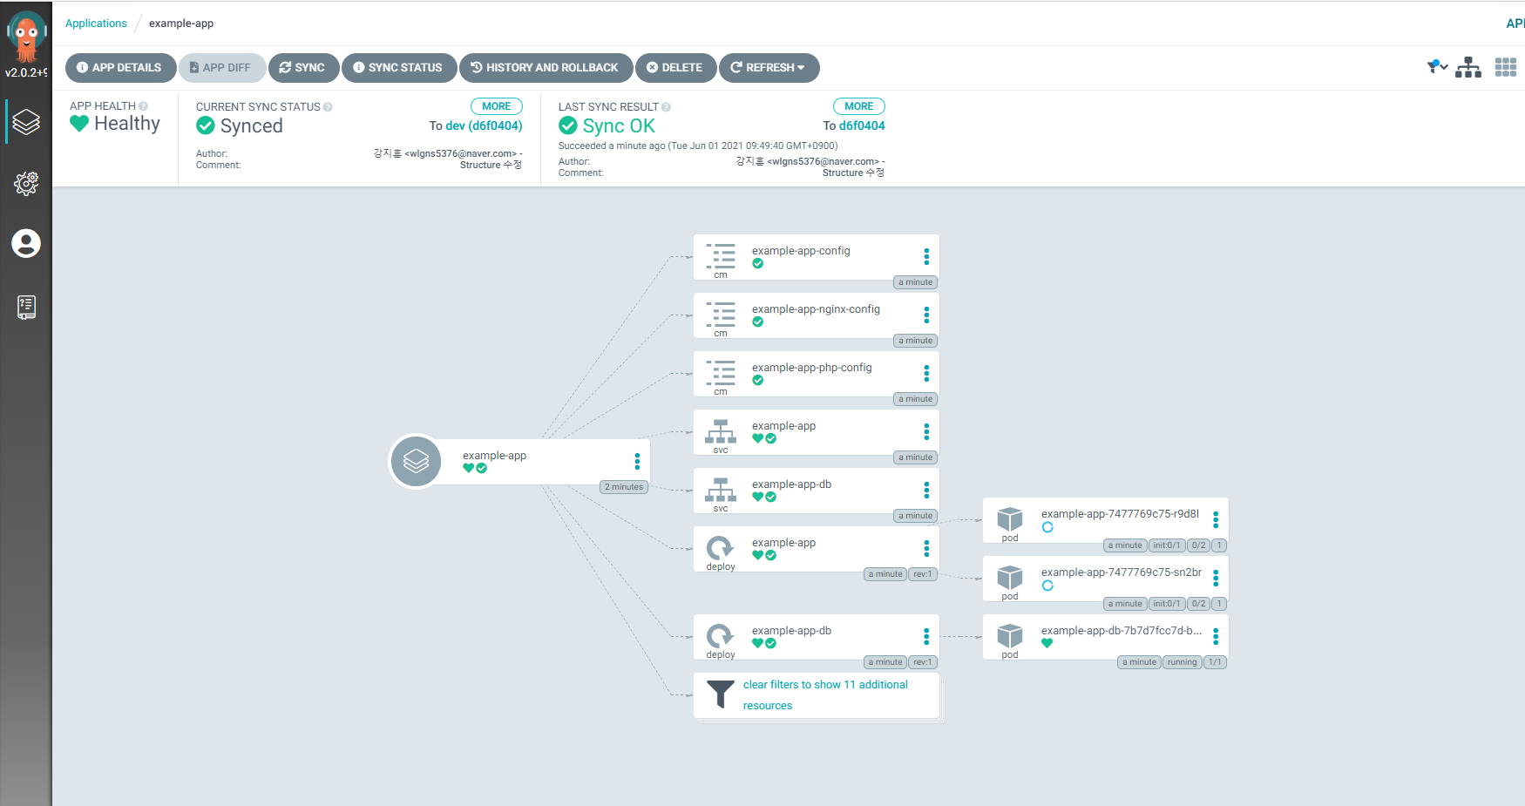Click MORE under Current Sync Status
This screenshot has height=806, width=1525.
coord(497,106)
